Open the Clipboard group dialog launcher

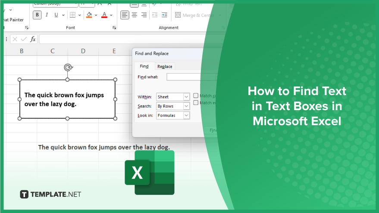[27, 28]
